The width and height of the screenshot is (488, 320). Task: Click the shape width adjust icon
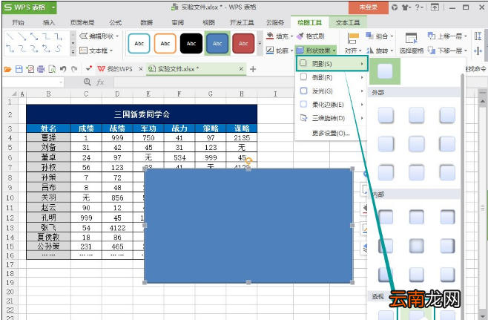(478, 50)
